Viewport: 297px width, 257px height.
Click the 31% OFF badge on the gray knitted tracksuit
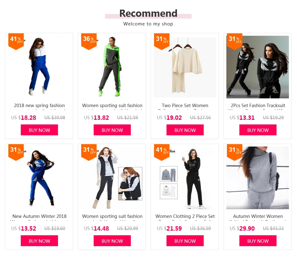click(x=234, y=152)
